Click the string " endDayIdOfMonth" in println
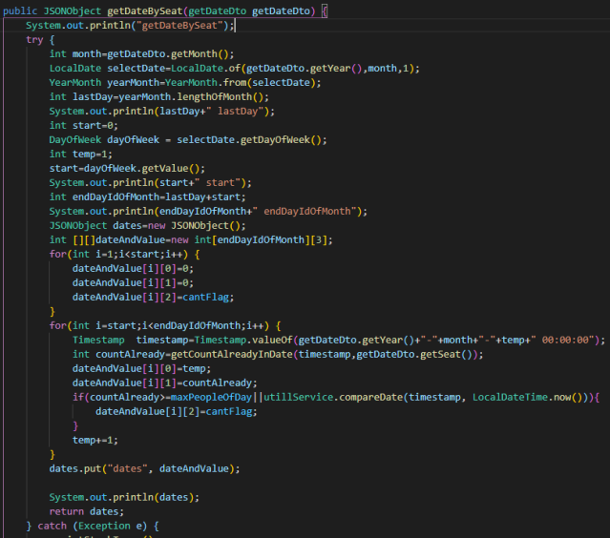This screenshot has width=610, height=538. click(x=305, y=212)
